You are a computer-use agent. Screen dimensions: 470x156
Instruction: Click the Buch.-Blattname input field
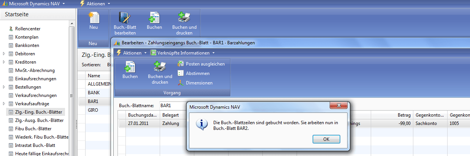click(174, 105)
